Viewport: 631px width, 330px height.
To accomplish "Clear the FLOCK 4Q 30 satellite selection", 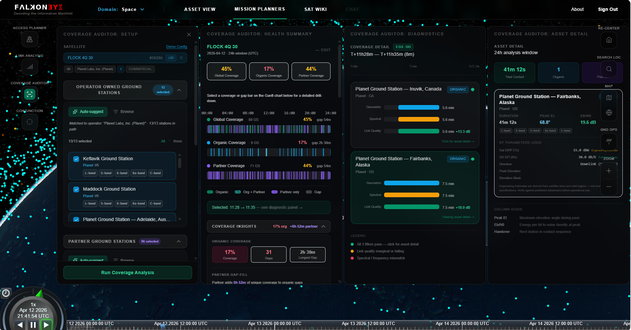I will (181, 58).
